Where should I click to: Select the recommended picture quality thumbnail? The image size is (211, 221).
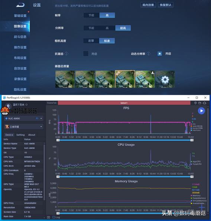[125, 79]
